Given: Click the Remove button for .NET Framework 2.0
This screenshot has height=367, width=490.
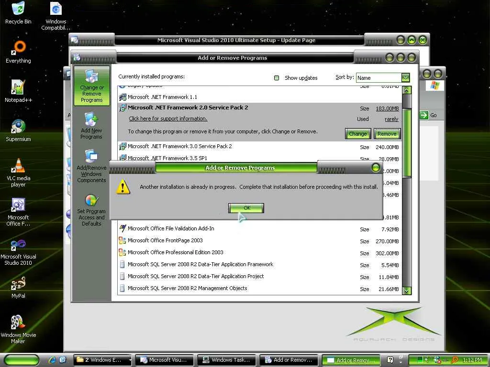Looking at the screenshot, I should tap(387, 134).
